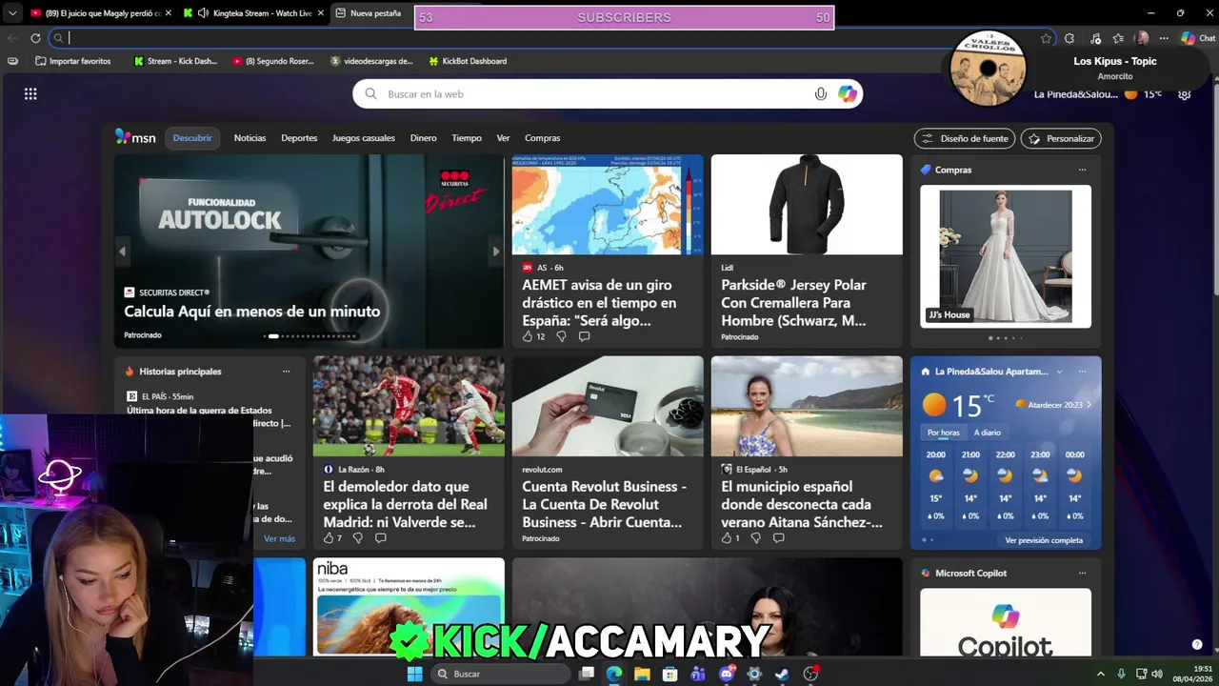Screen dimensions: 1219x686
Task: Open more options on the weather card
Action: pos(1082,372)
